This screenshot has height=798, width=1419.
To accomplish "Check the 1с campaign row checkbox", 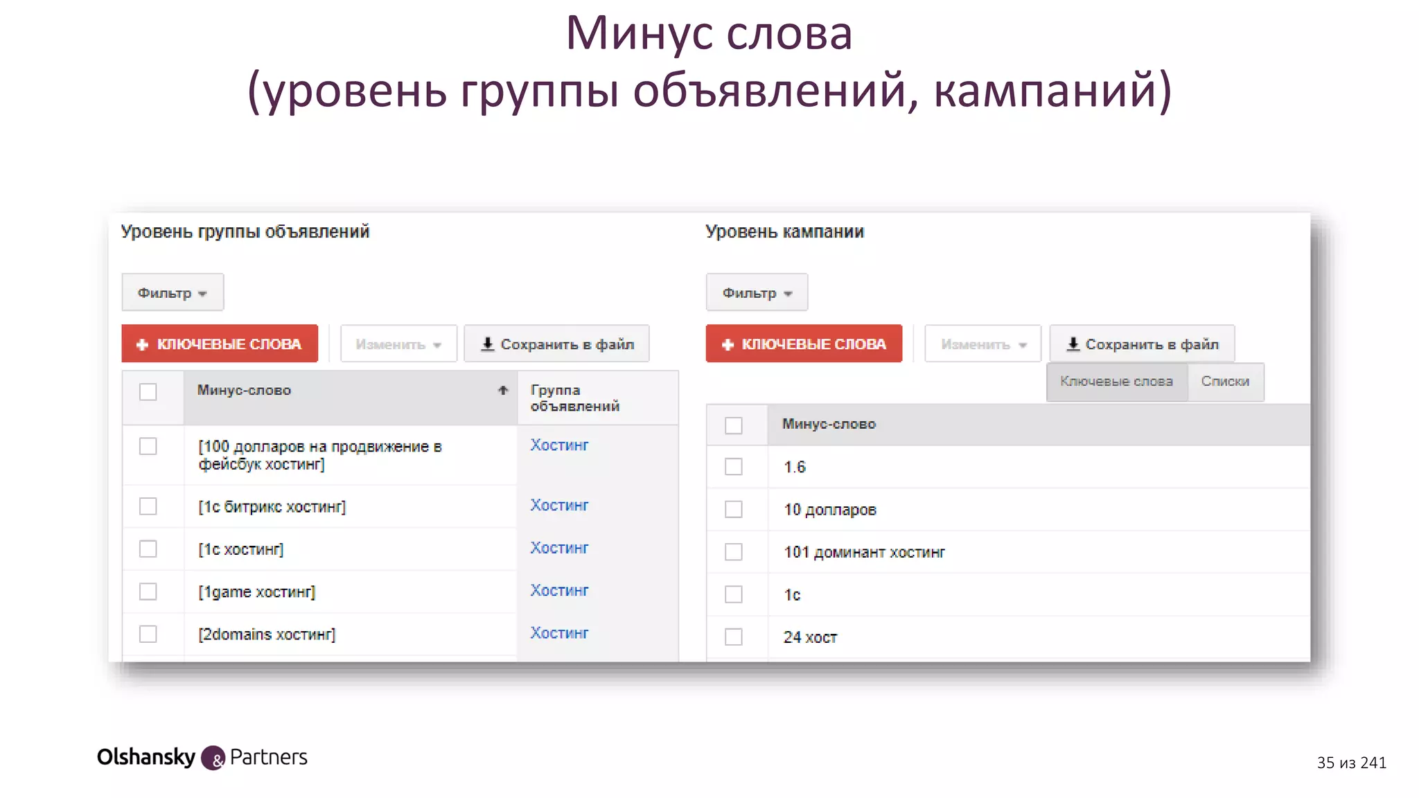I will [x=733, y=594].
